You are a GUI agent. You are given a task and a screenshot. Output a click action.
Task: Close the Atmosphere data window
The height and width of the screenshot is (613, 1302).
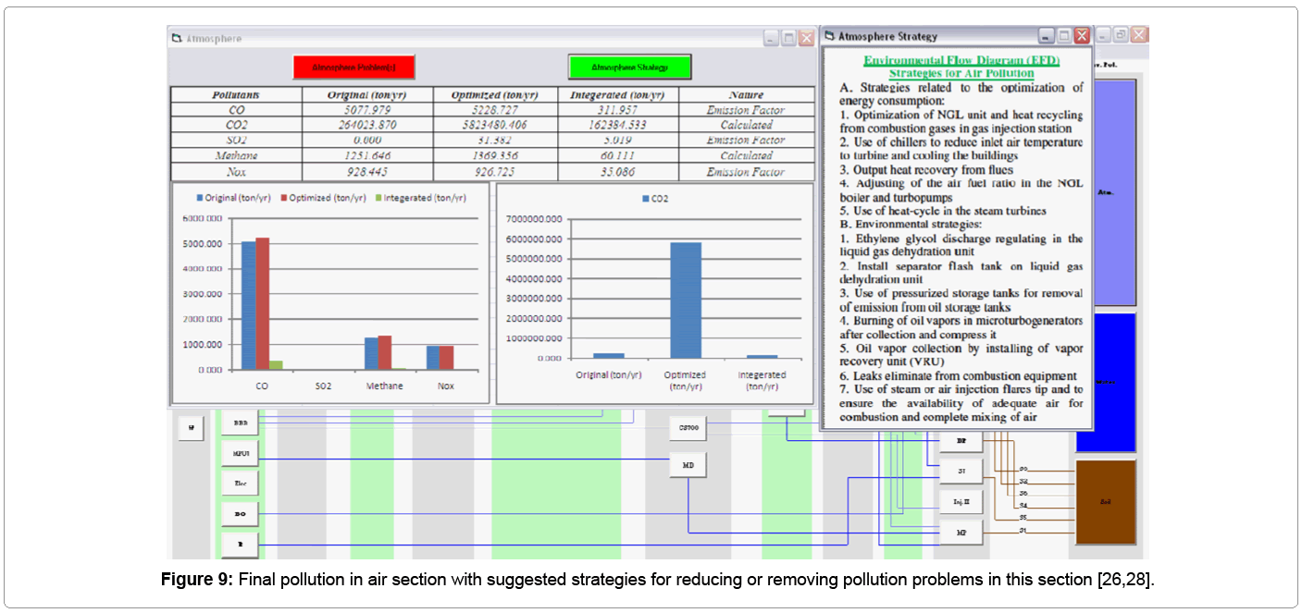click(806, 39)
